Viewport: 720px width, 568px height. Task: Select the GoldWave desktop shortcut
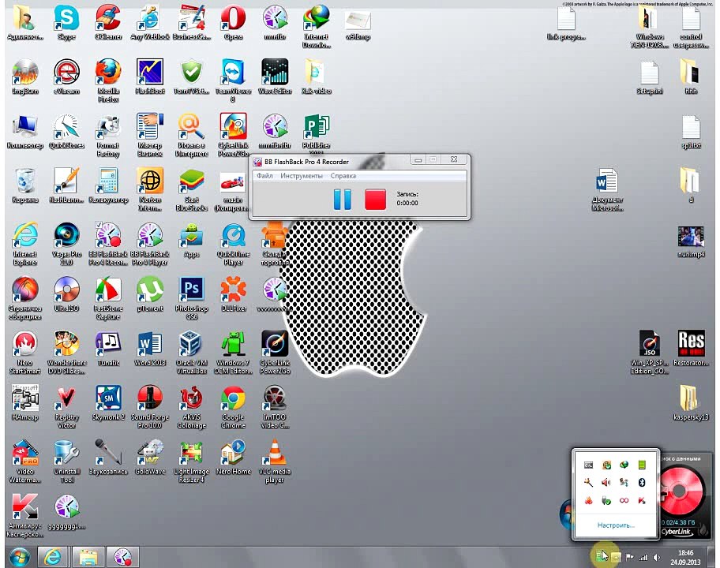pos(150,458)
